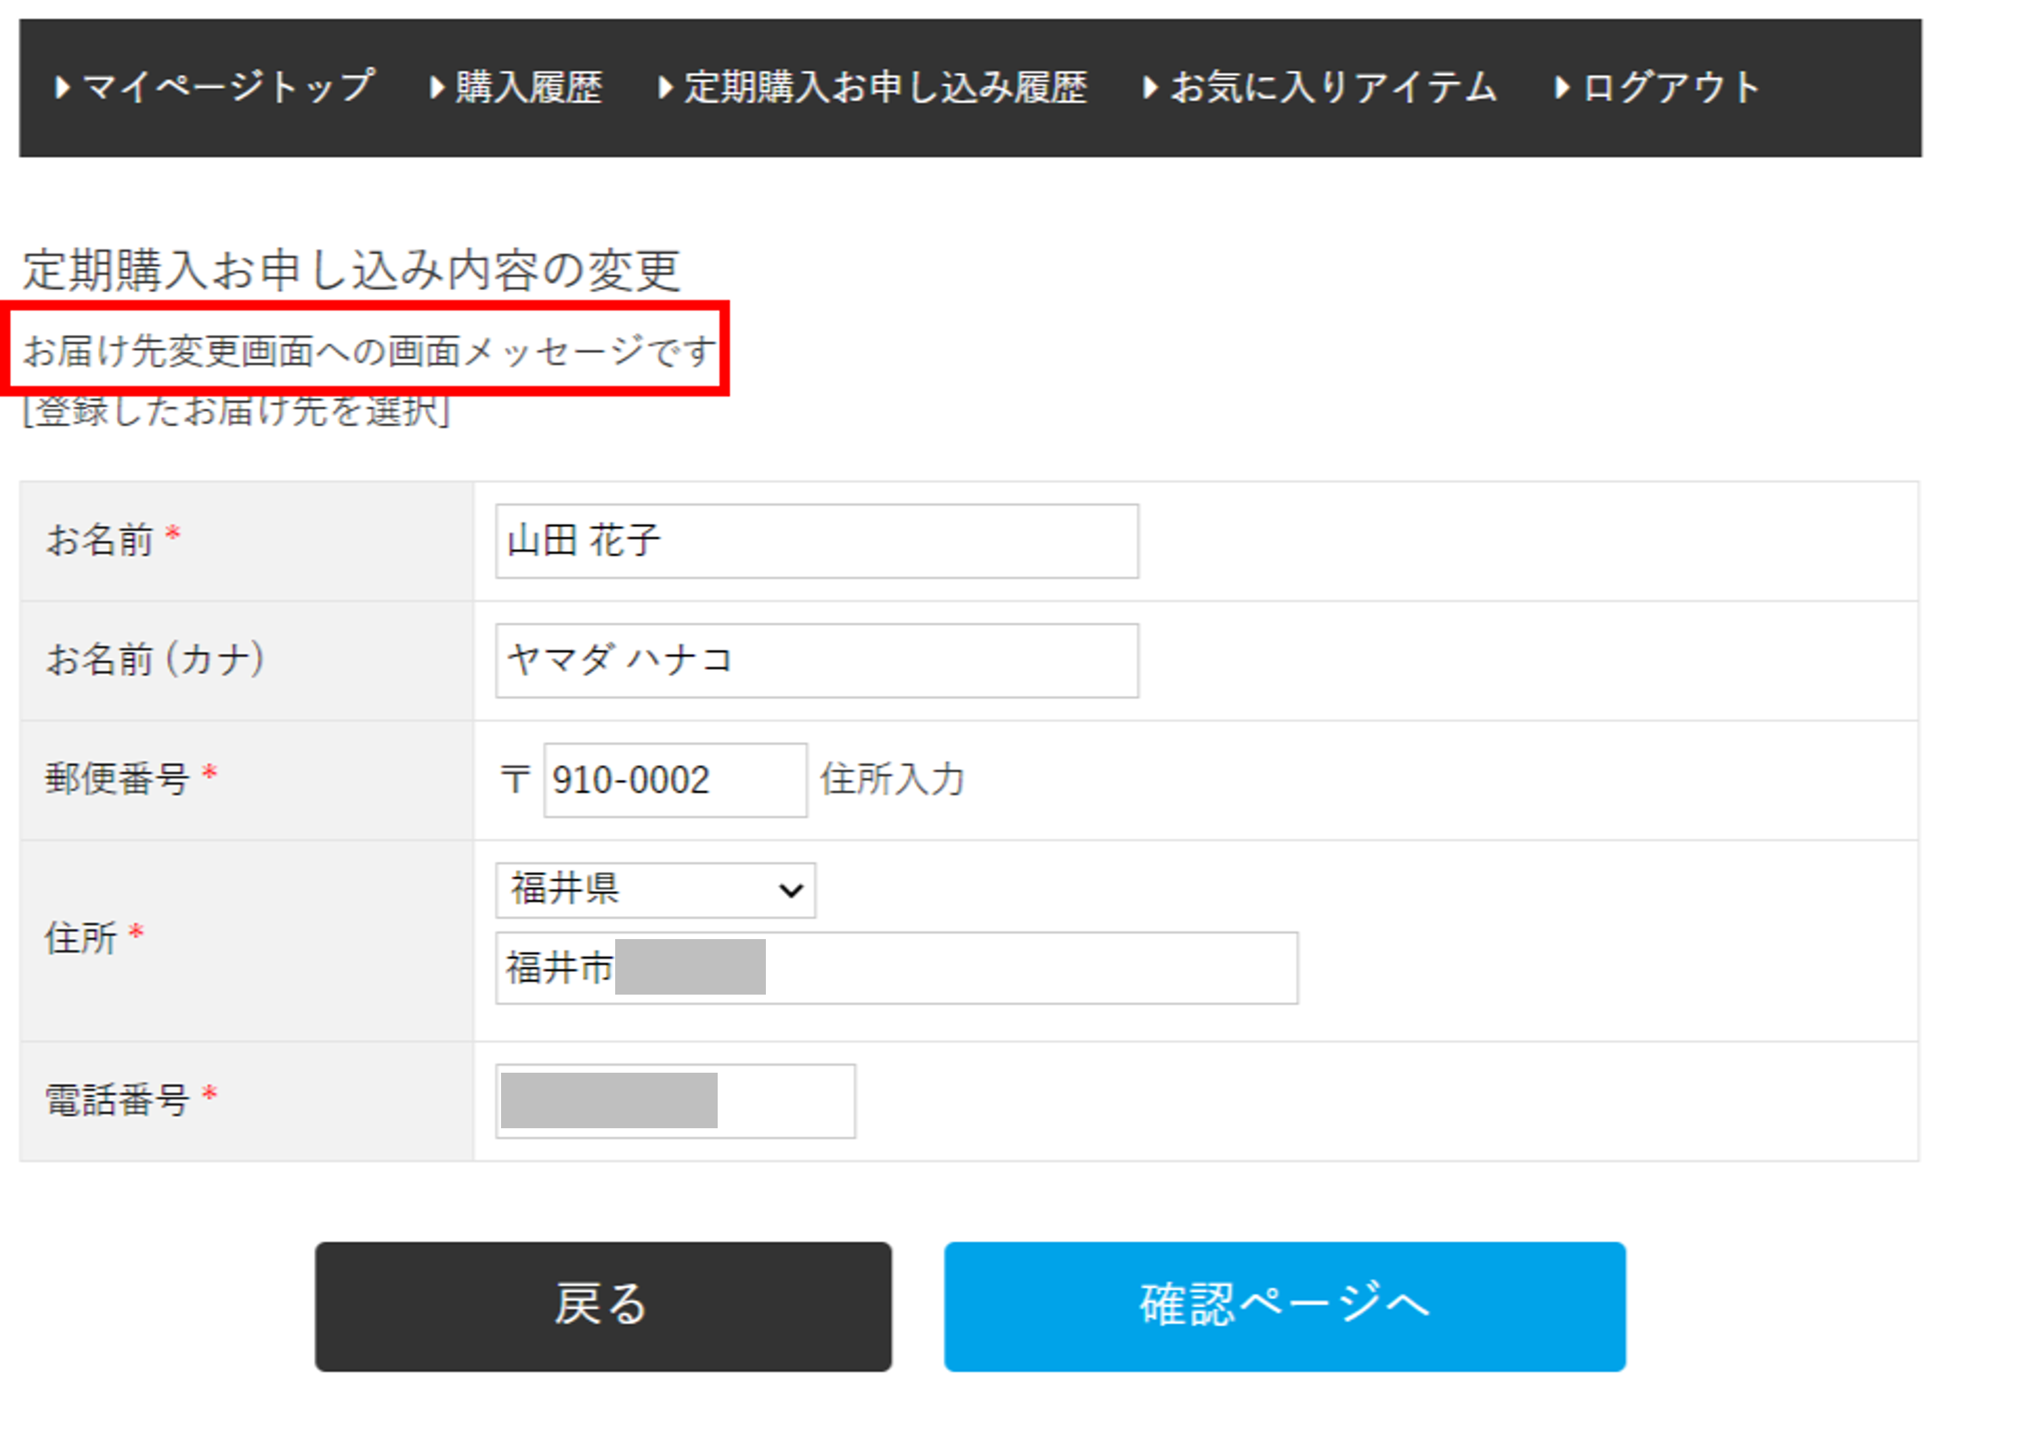Open お気に入りアイテム in the nav bar
This screenshot has height=1437, width=2020.
click(x=1332, y=88)
